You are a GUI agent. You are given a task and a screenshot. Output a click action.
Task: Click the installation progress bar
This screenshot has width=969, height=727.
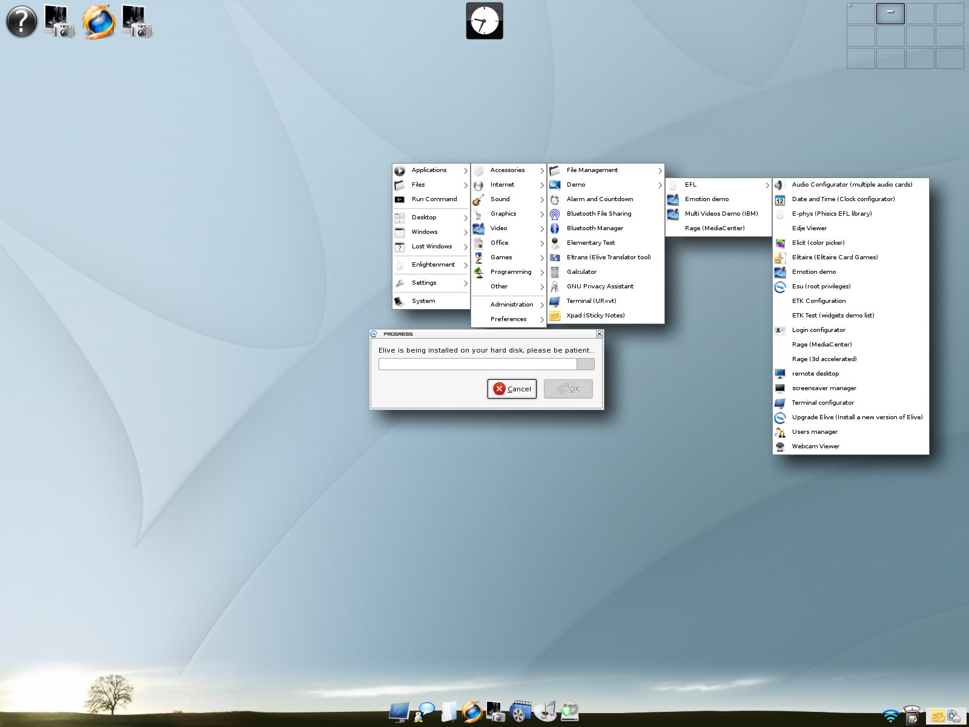pos(486,364)
